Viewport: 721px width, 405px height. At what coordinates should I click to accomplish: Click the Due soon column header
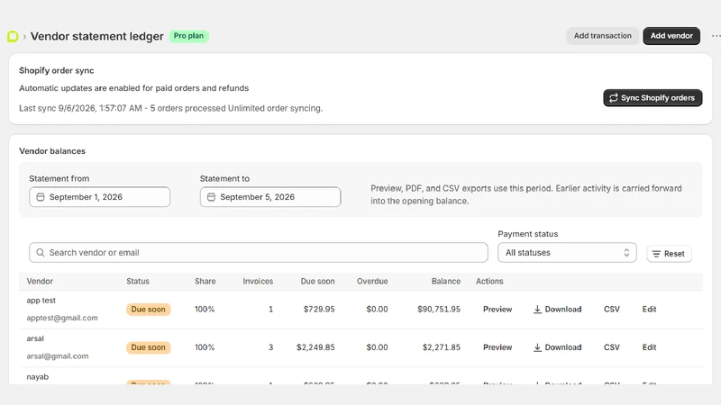click(318, 281)
